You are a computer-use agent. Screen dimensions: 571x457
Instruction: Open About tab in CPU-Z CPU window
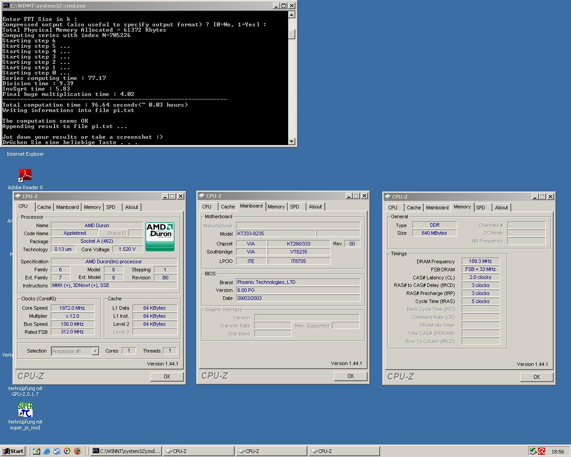coord(132,207)
